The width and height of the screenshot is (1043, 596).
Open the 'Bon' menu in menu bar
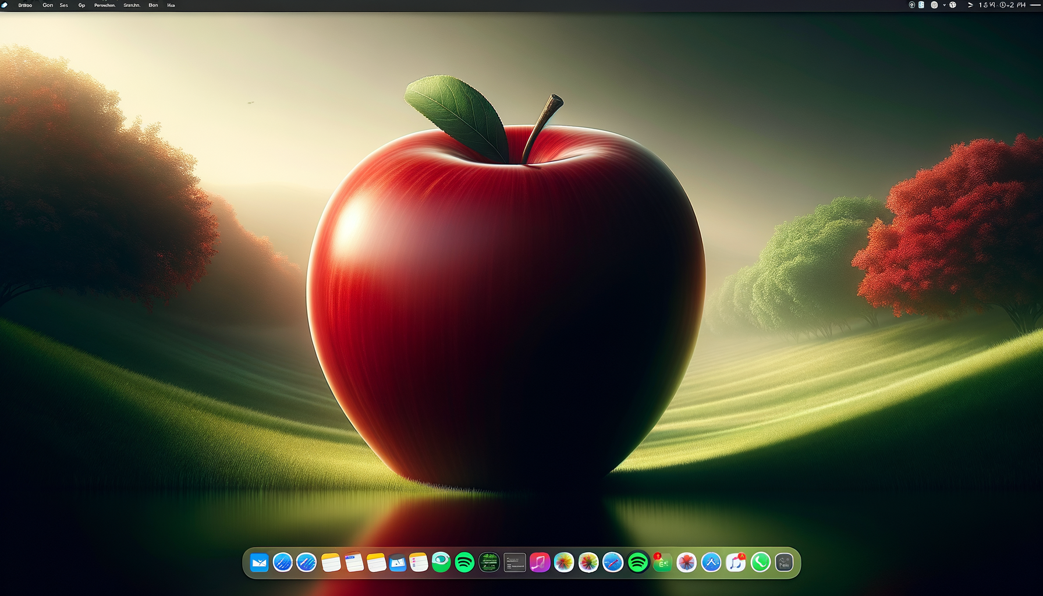(153, 5)
